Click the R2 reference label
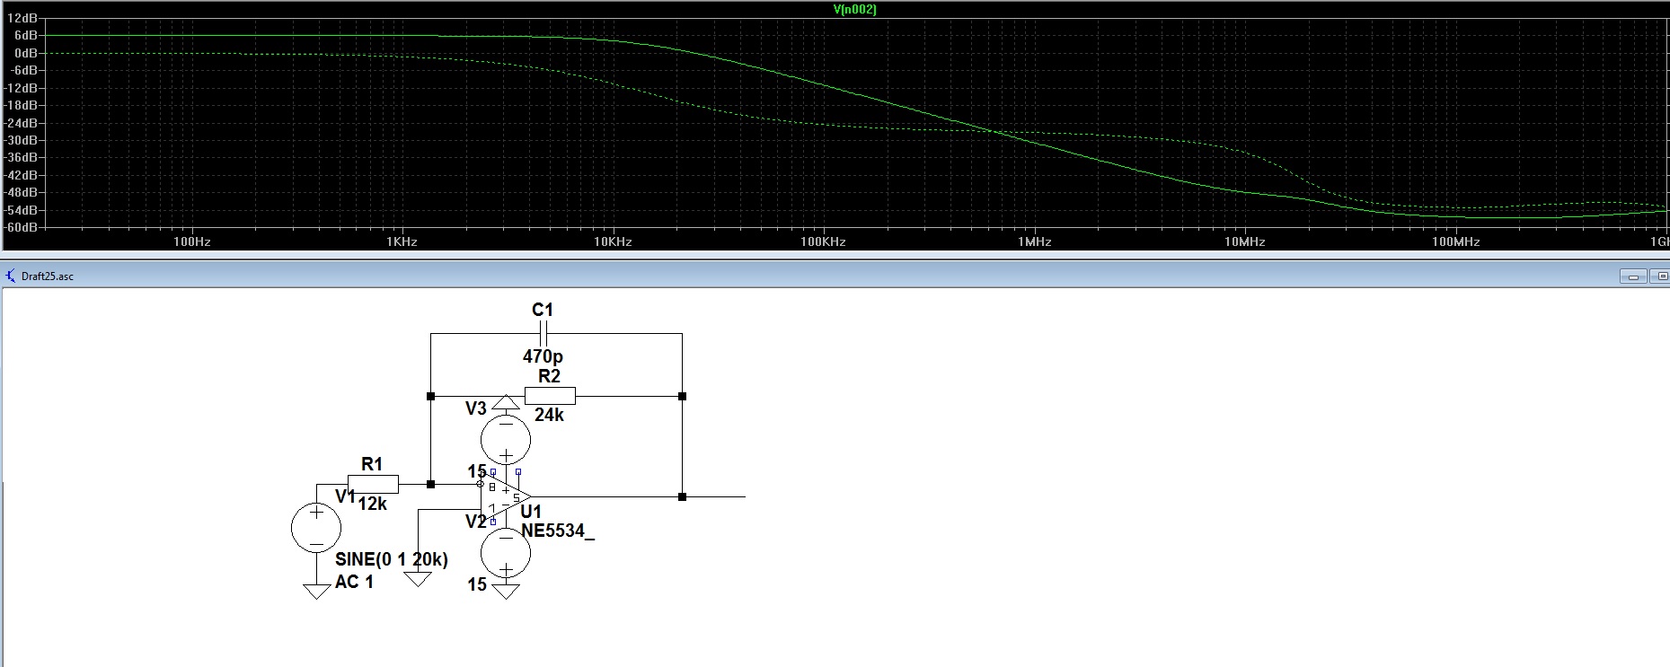The width and height of the screenshot is (1670, 667). click(549, 376)
